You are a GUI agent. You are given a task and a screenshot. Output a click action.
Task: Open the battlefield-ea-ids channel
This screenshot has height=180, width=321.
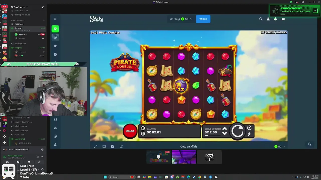tap(22, 118)
